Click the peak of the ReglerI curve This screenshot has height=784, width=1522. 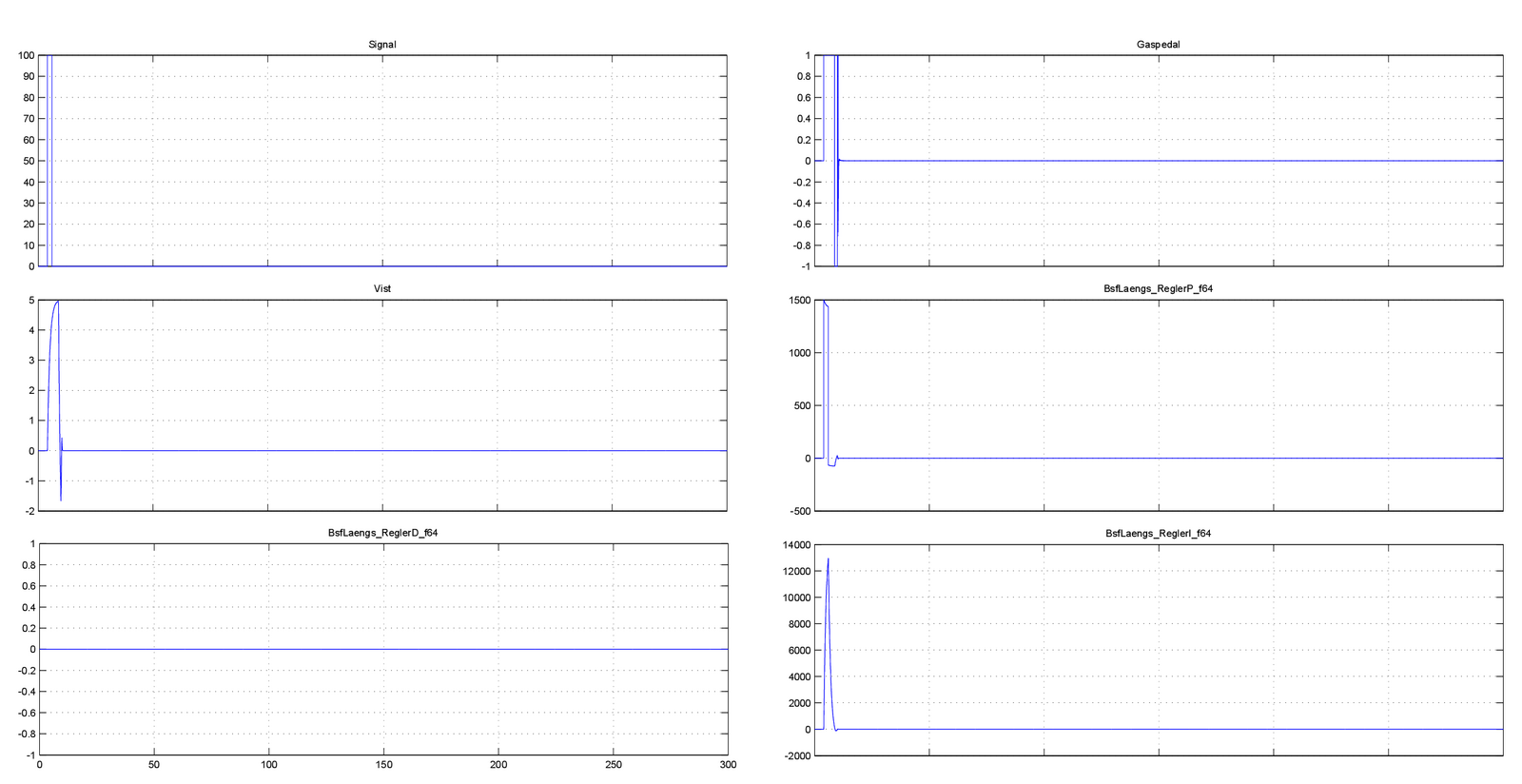tap(828, 559)
